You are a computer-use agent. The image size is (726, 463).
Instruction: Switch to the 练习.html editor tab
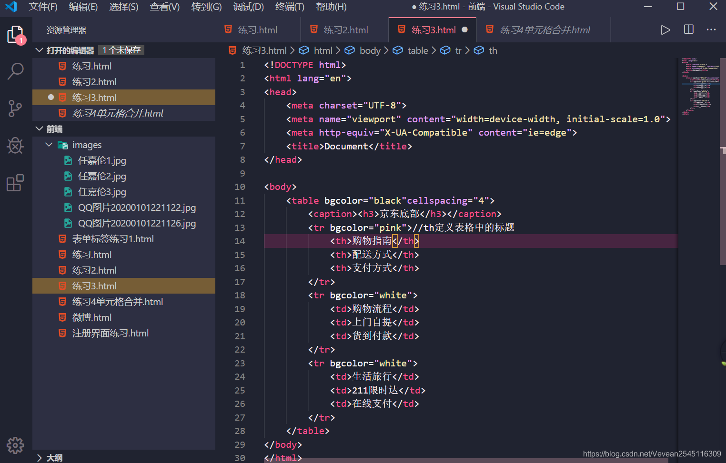click(x=258, y=30)
